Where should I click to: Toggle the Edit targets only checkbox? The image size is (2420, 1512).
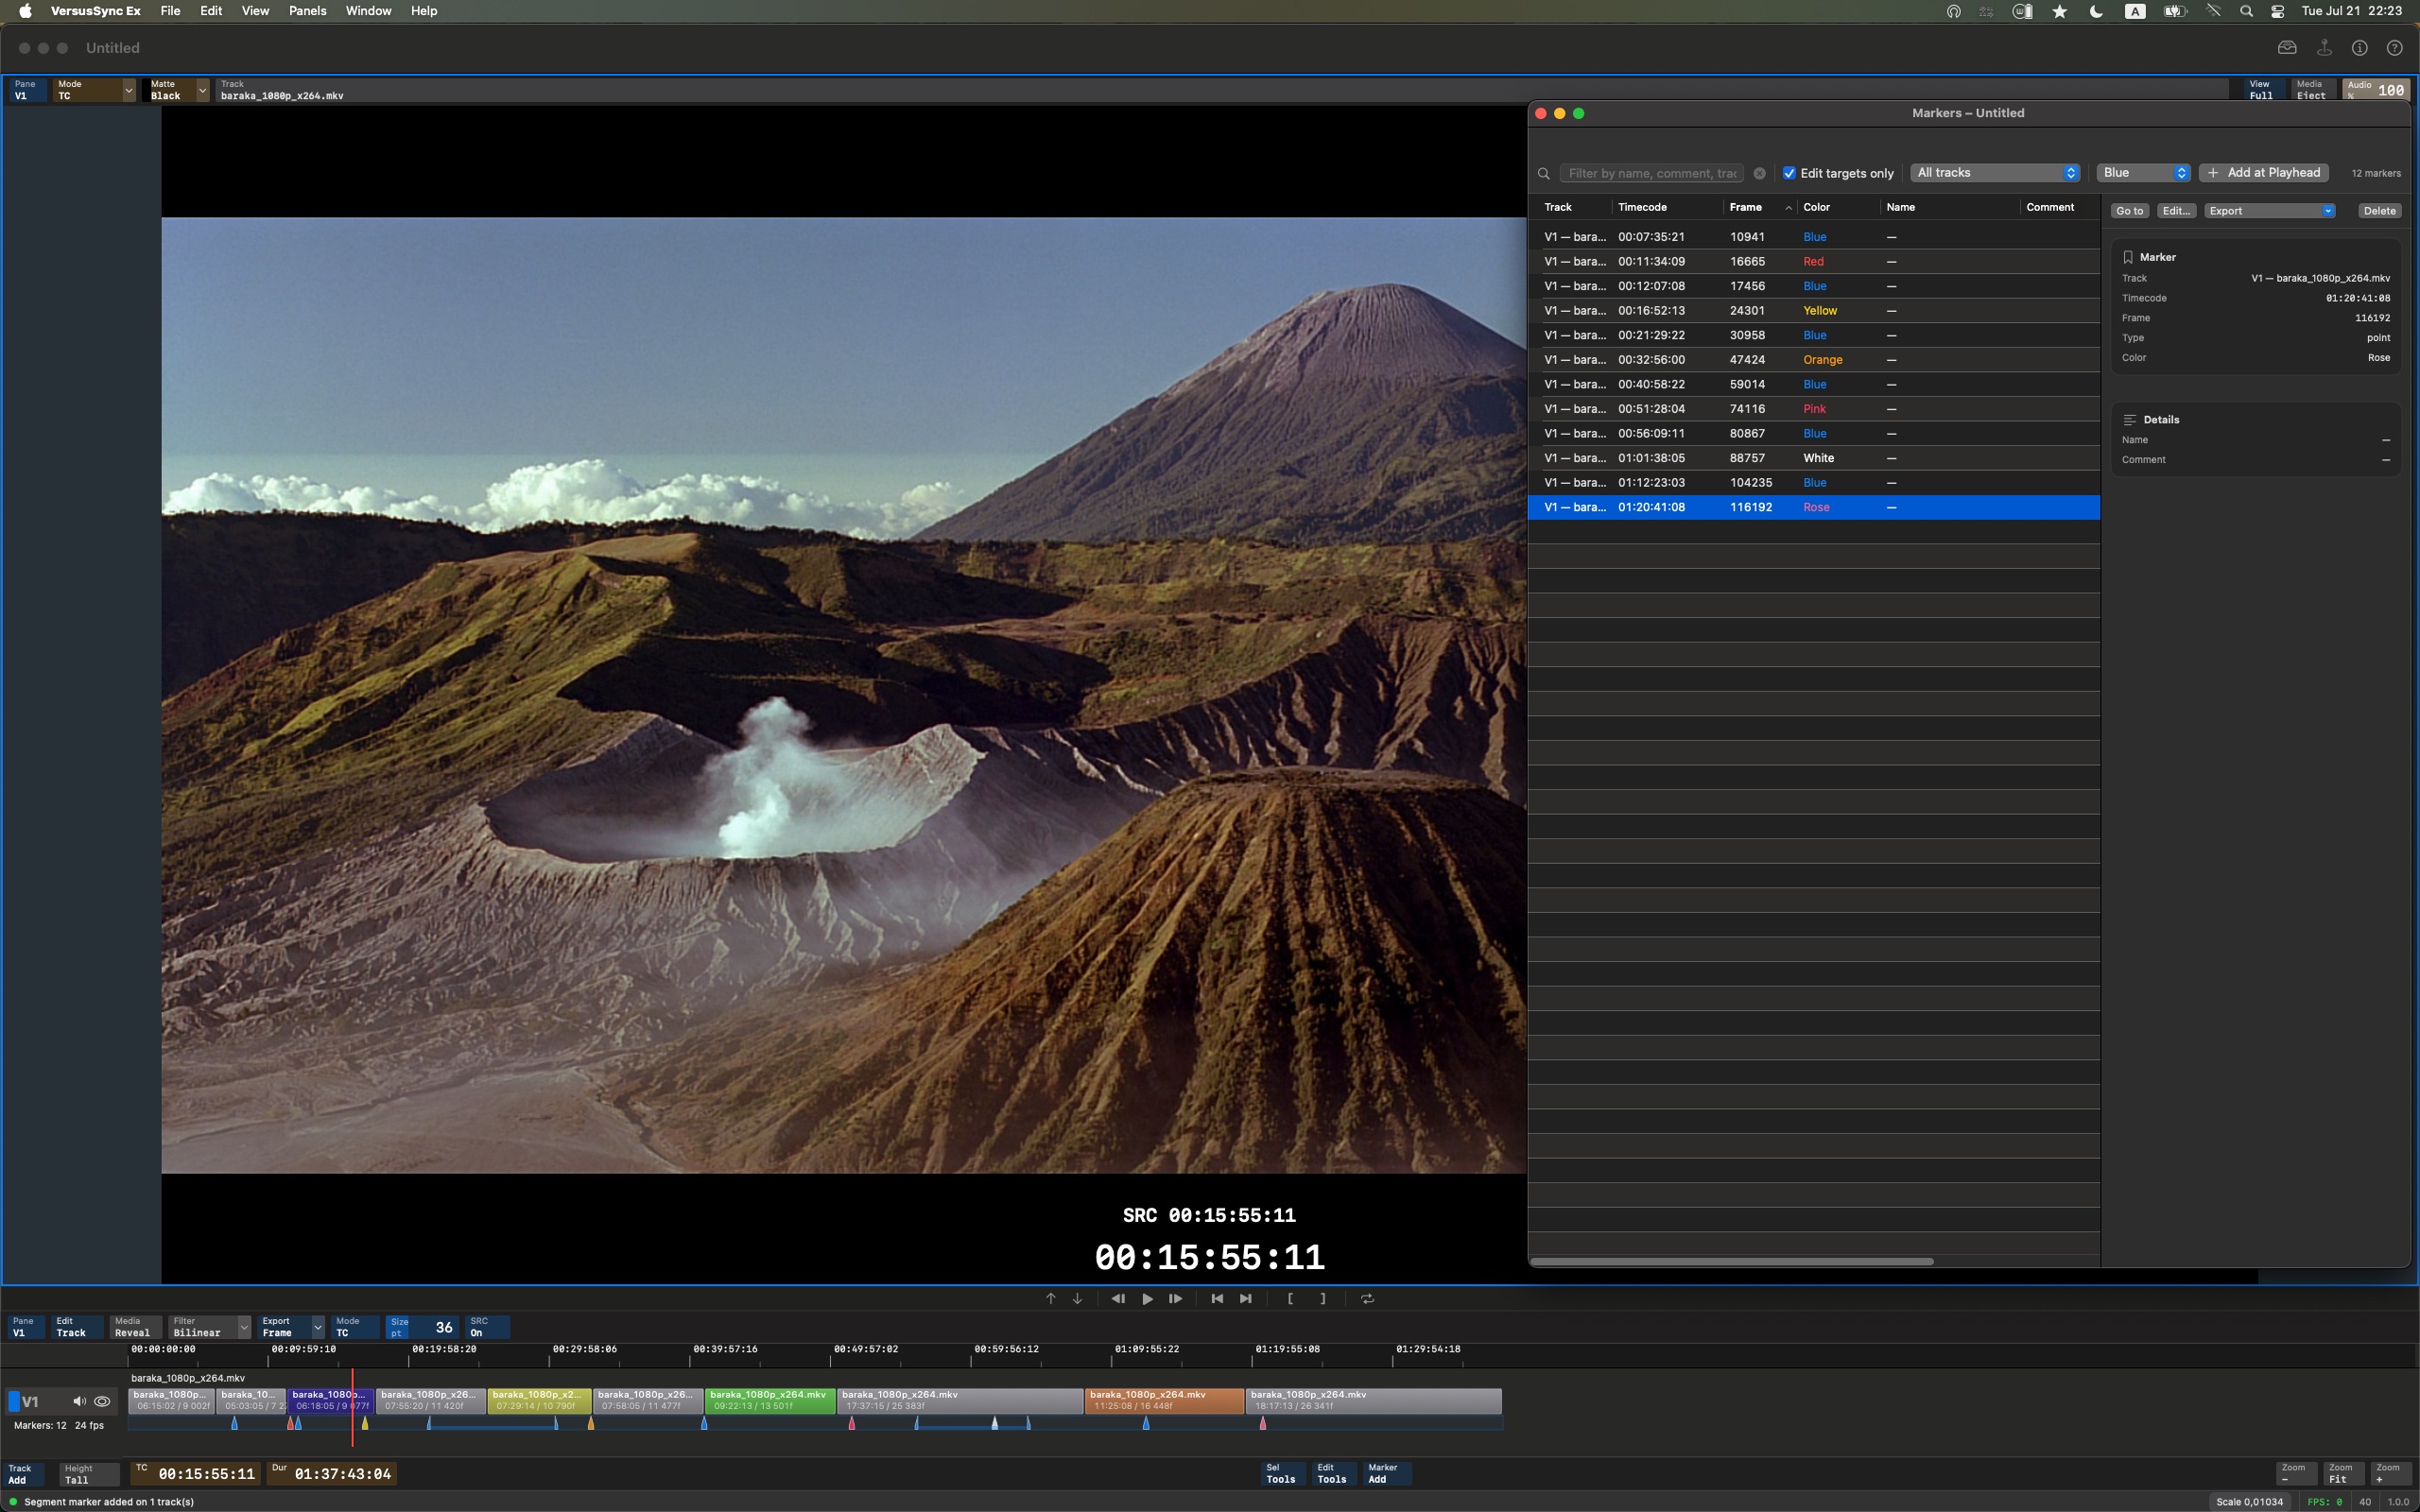pos(1790,173)
